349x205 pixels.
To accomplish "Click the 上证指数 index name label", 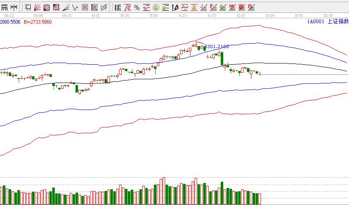I will 337,22.
